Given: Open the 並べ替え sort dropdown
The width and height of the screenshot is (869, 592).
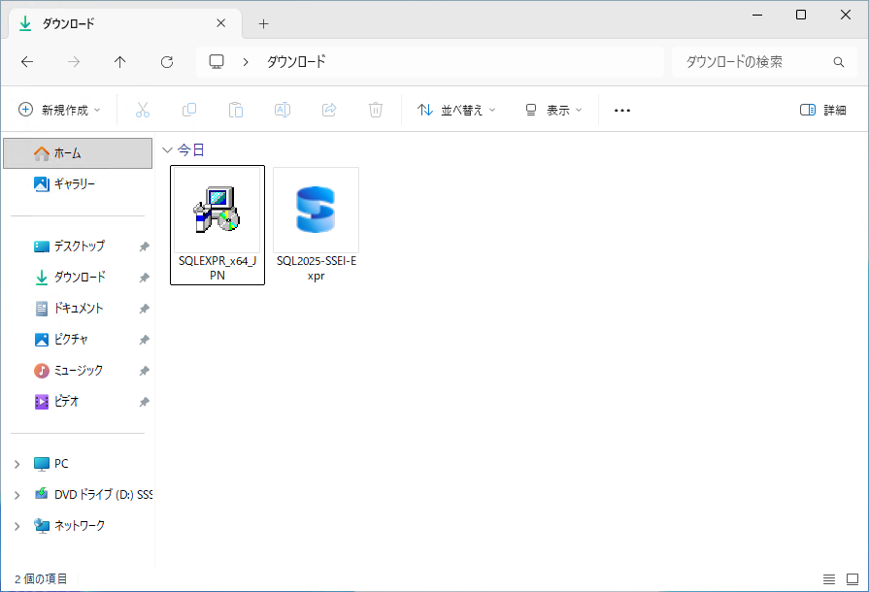Looking at the screenshot, I should point(456,110).
